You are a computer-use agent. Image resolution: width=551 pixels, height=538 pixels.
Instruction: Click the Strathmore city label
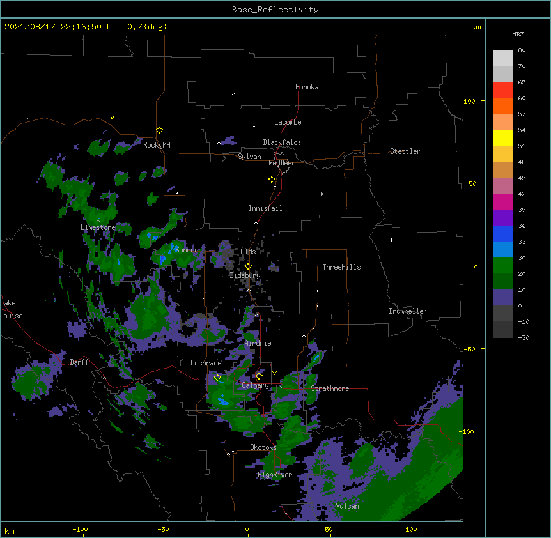(x=330, y=388)
